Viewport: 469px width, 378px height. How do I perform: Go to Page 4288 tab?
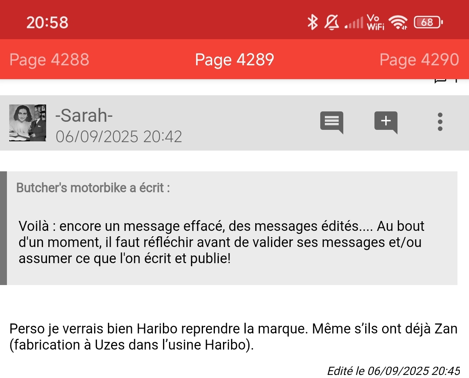tap(49, 60)
